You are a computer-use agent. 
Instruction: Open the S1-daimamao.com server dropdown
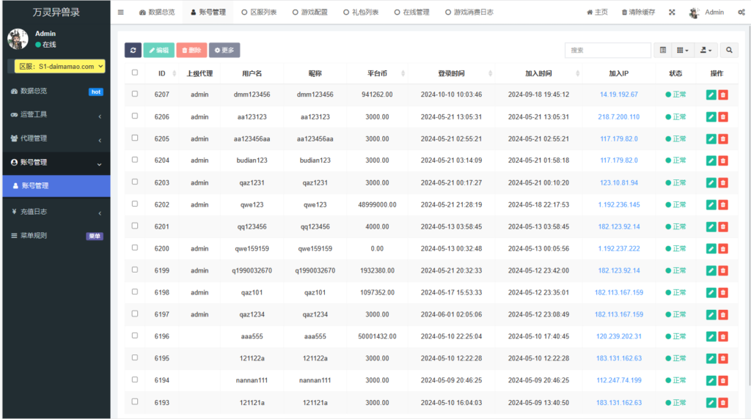tap(60, 67)
